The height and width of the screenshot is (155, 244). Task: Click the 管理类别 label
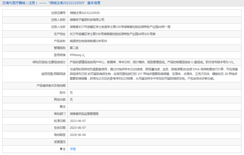[x=60, y=48]
